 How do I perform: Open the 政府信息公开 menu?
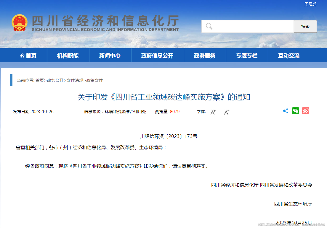[158, 55]
